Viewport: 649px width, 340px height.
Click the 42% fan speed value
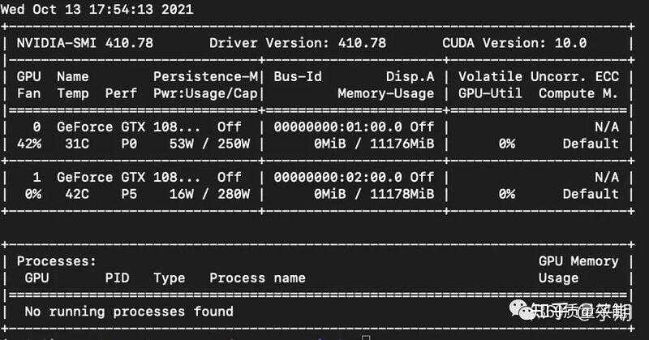[29, 144]
